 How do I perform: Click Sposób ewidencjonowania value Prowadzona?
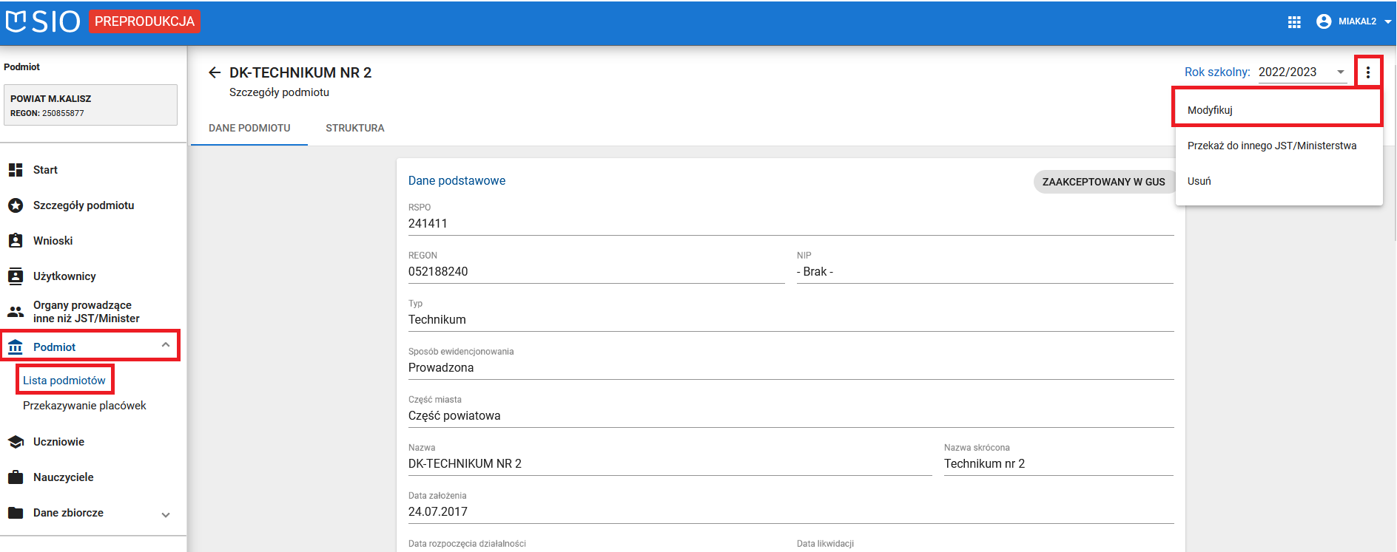(441, 368)
